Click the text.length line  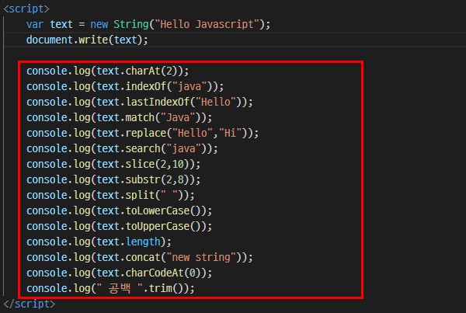tap(99, 242)
